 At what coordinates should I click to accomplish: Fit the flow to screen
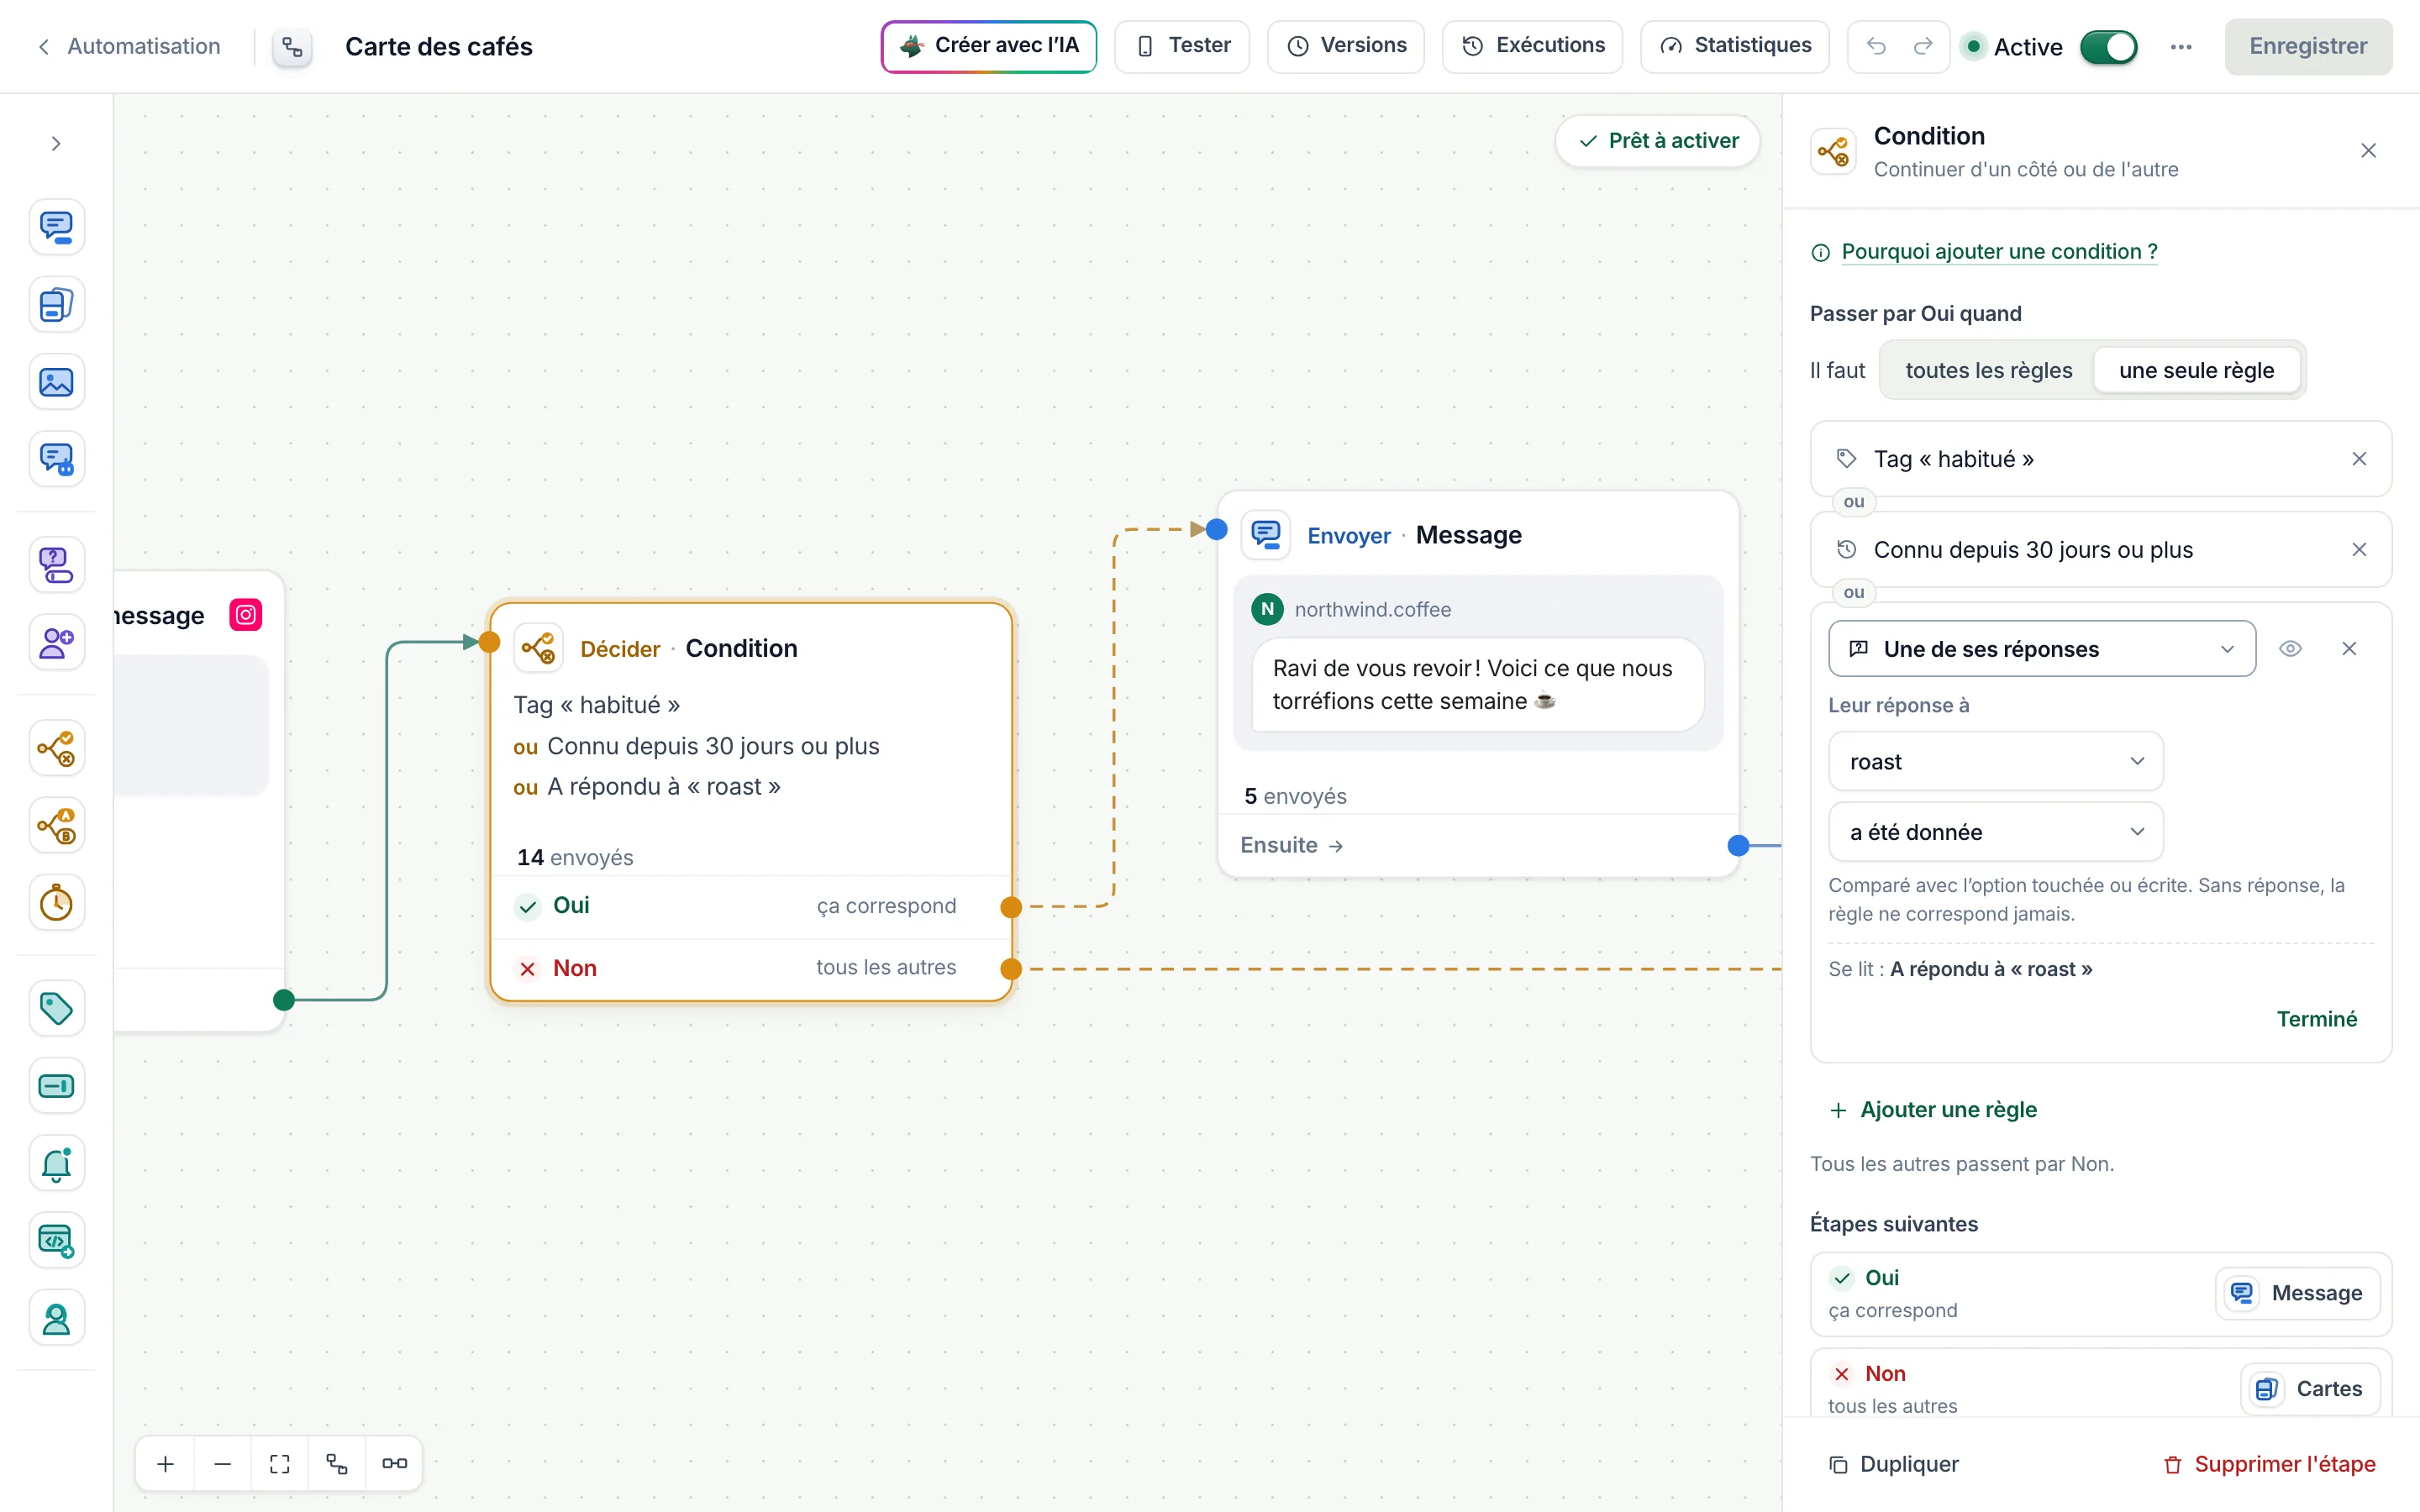coord(280,1464)
